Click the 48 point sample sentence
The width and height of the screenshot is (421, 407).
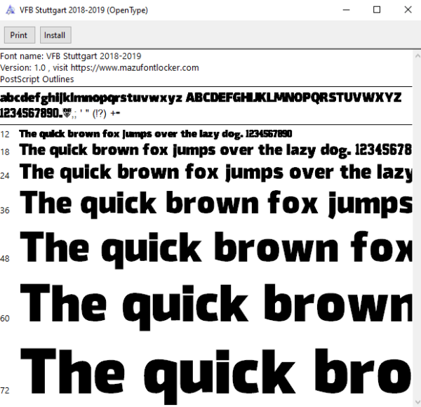click(216, 250)
